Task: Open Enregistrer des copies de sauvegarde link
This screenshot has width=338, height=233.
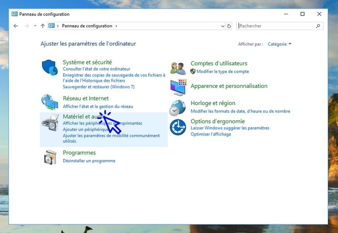Action: tap(114, 78)
